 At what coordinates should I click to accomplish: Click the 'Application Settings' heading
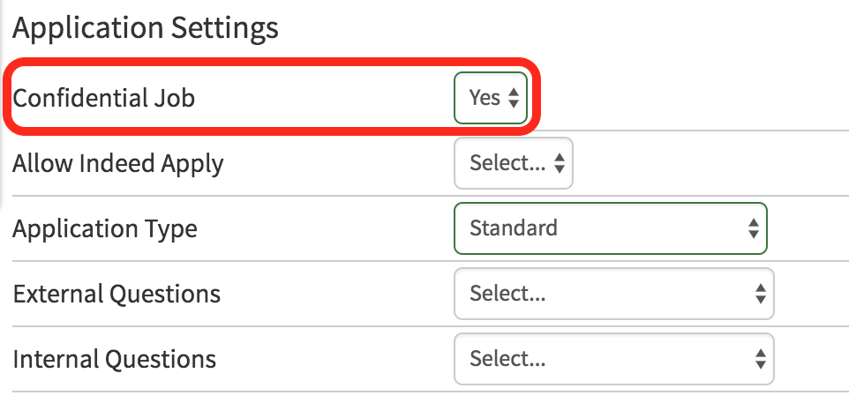click(x=146, y=28)
